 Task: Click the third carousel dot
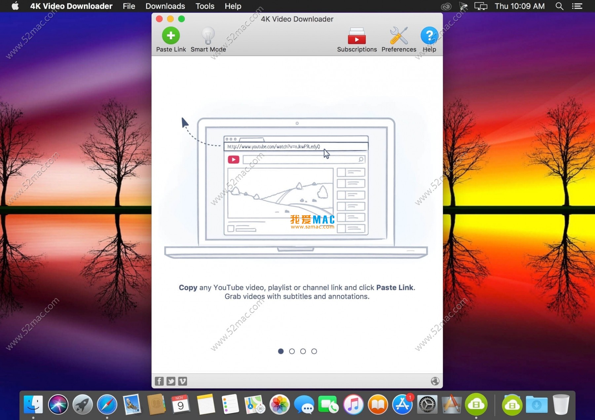pos(303,351)
